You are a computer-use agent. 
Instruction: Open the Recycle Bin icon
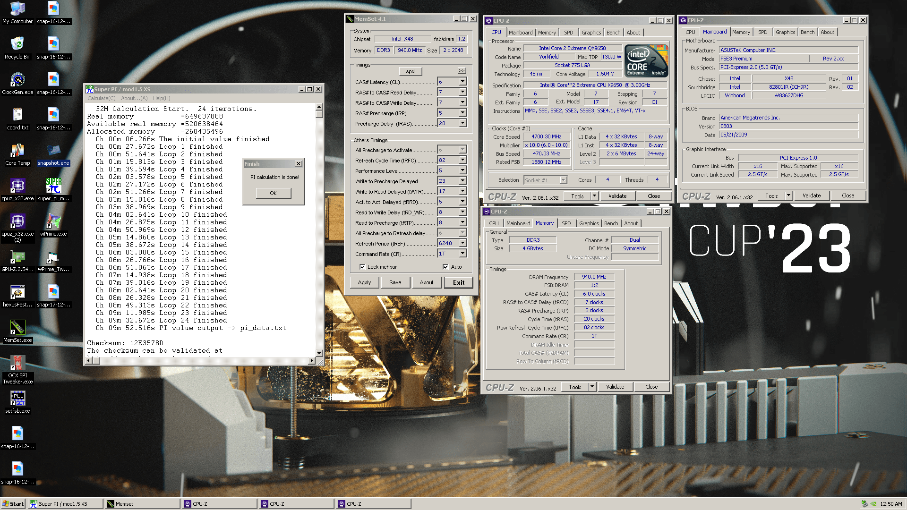click(17, 48)
